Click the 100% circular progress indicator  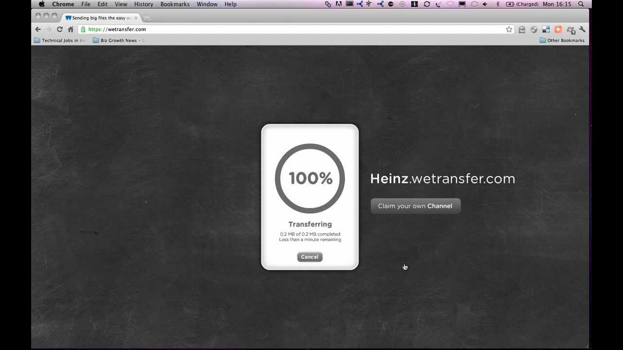coord(310,178)
